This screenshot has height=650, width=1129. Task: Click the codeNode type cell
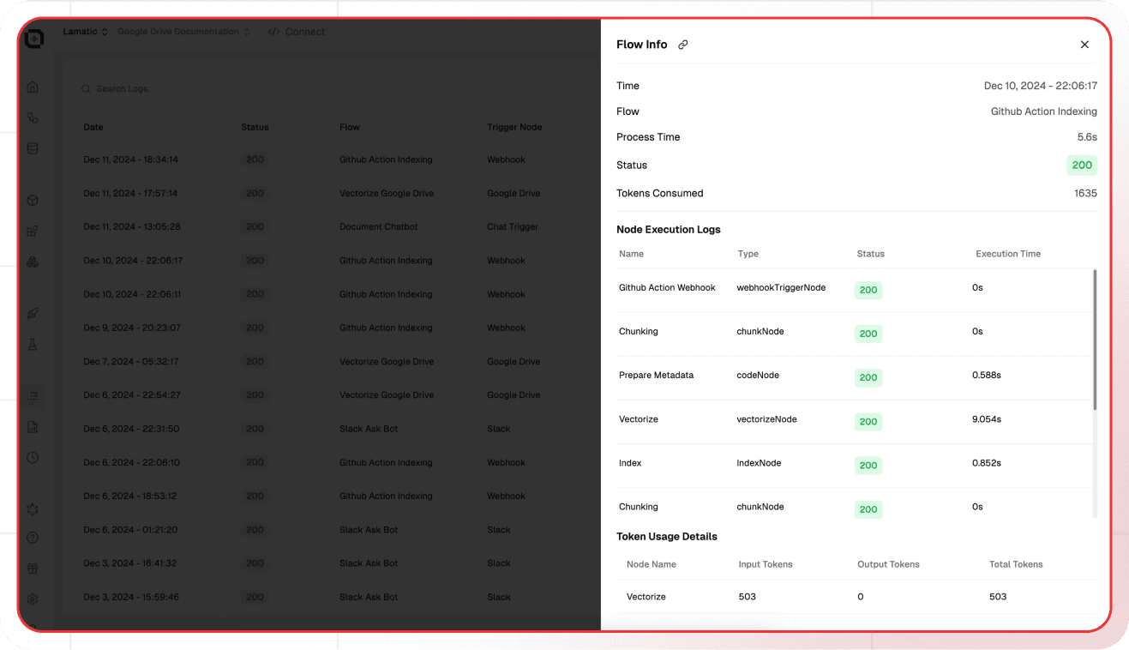pyautogui.click(x=758, y=376)
